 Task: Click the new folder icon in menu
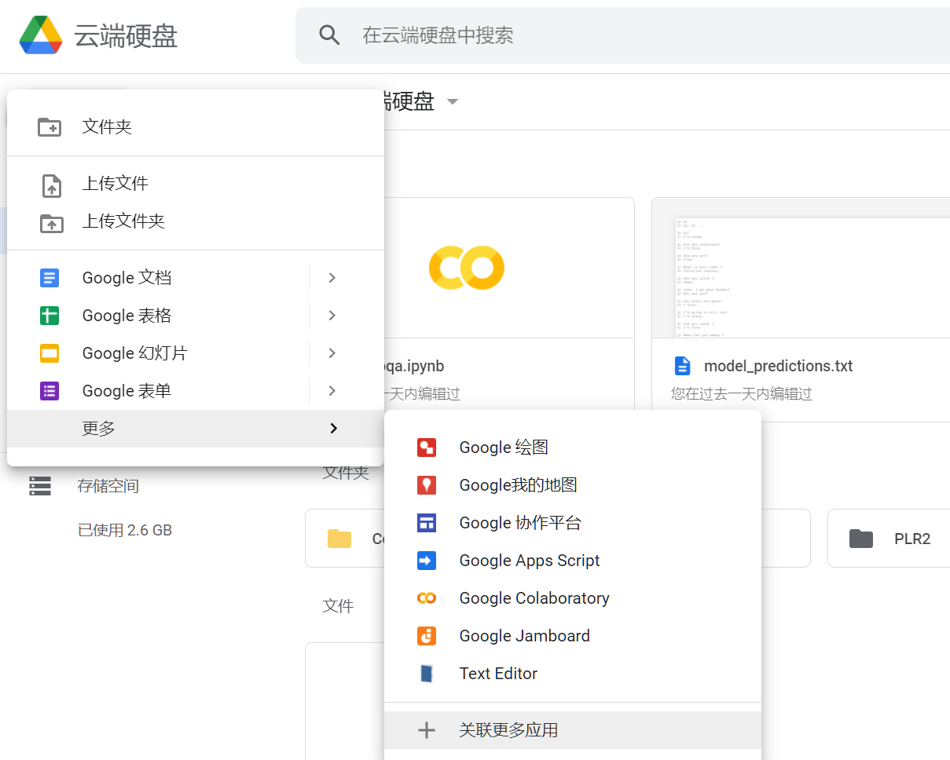pyautogui.click(x=50, y=126)
